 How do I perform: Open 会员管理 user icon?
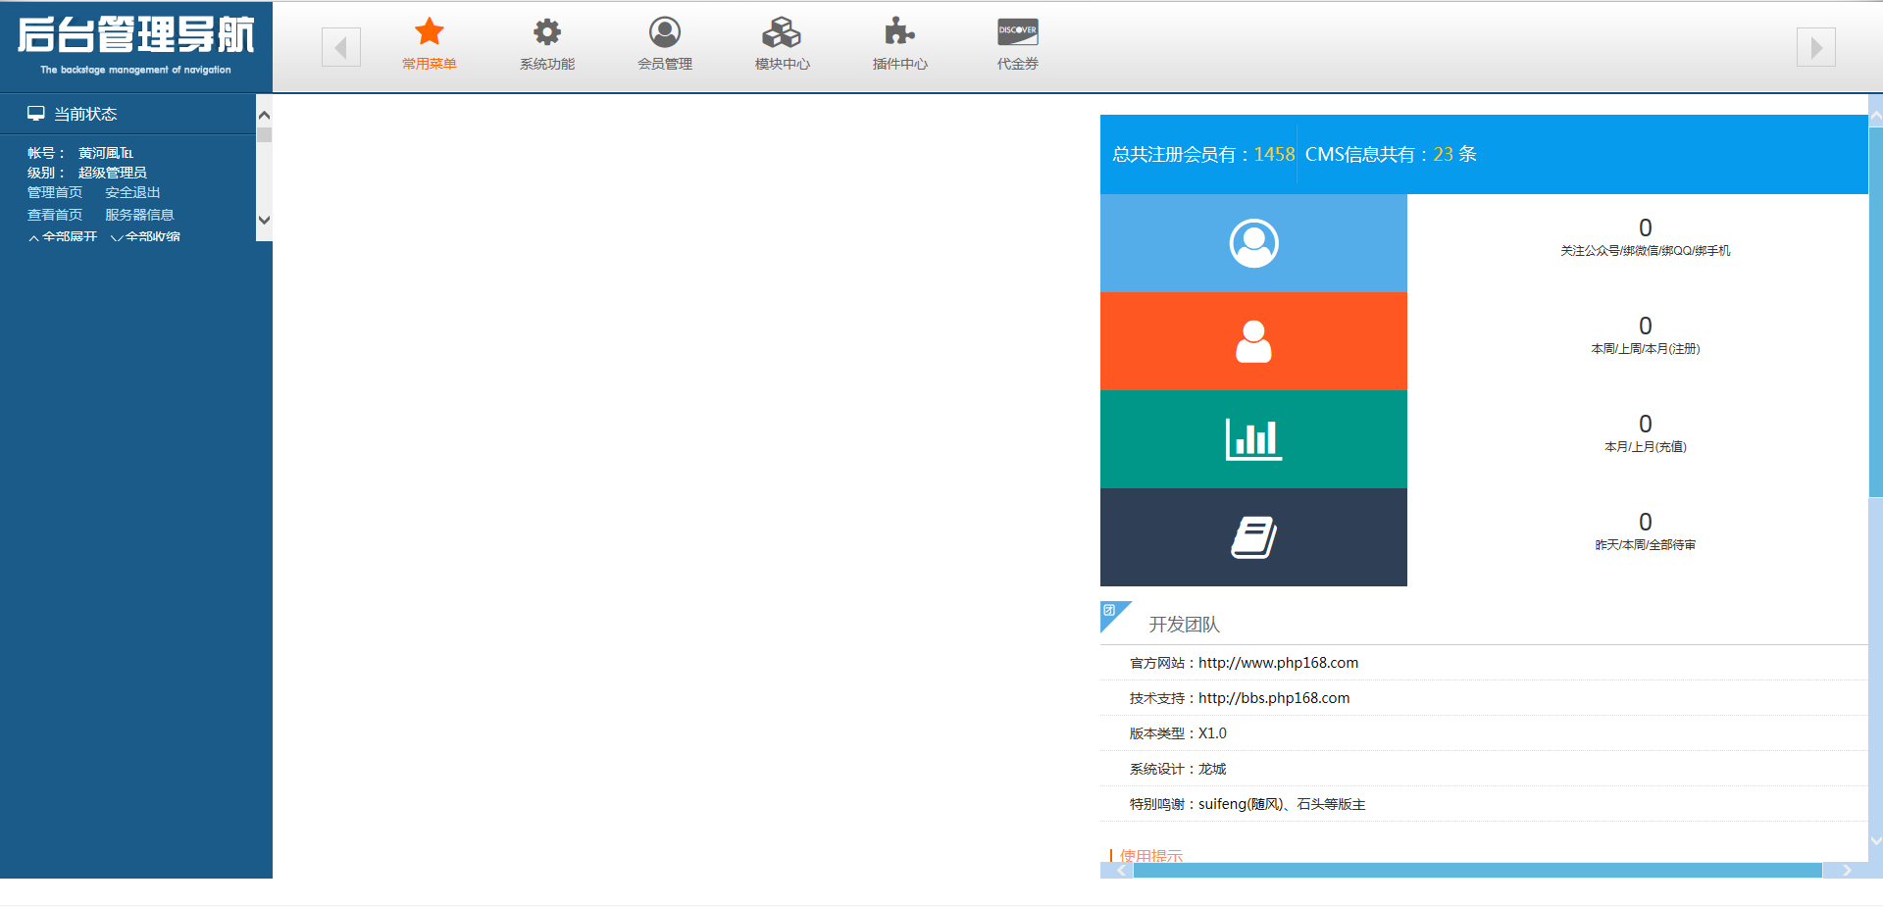point(664,32)
